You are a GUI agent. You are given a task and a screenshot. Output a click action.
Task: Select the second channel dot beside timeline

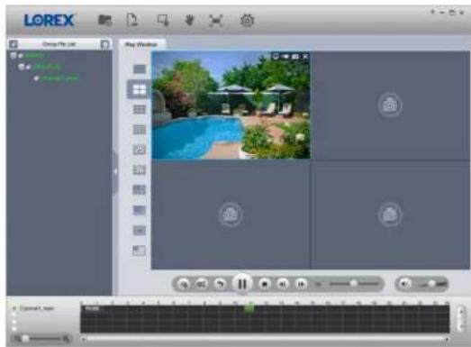(x=14, y=315)
